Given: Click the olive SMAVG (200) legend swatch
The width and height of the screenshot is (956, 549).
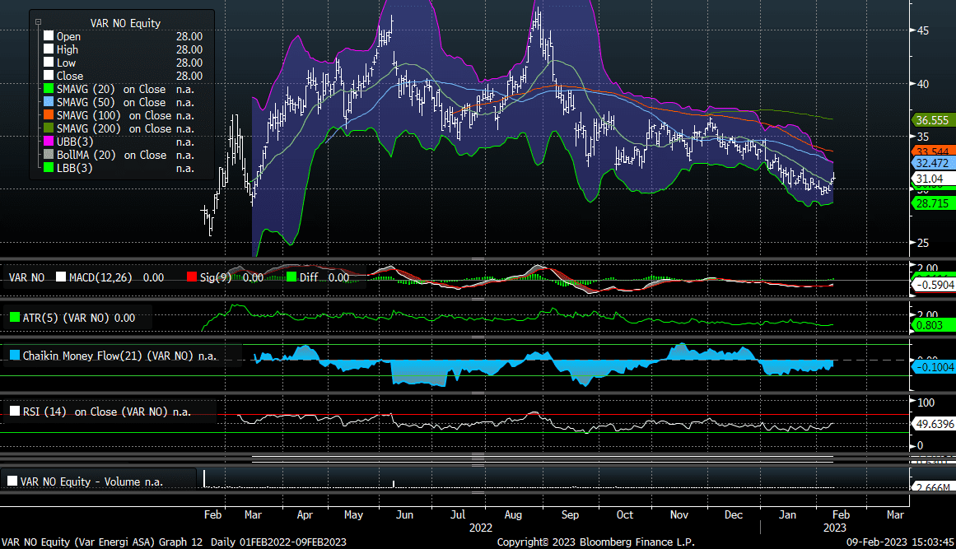Looking at the screenshot, I should (49, 128).
